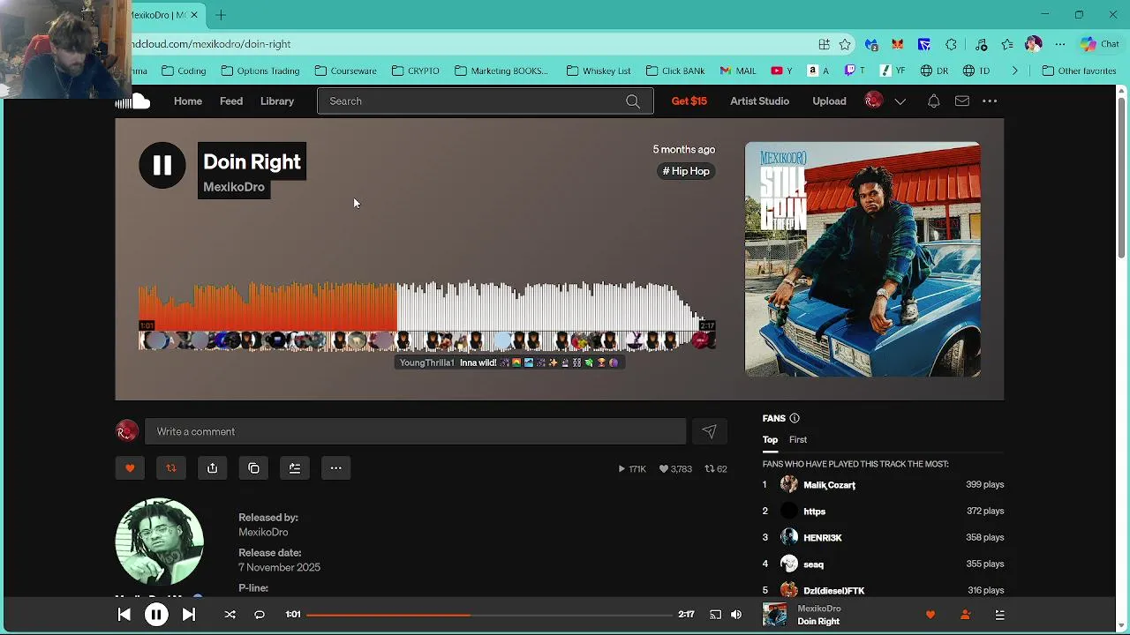Open the Whiskey List bookmarks folder
The height and width of the screenshot is (635, 1130).
(599, 71)
